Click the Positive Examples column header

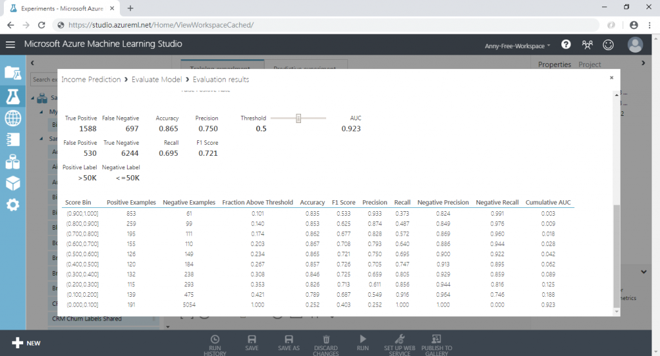[131, 202]
